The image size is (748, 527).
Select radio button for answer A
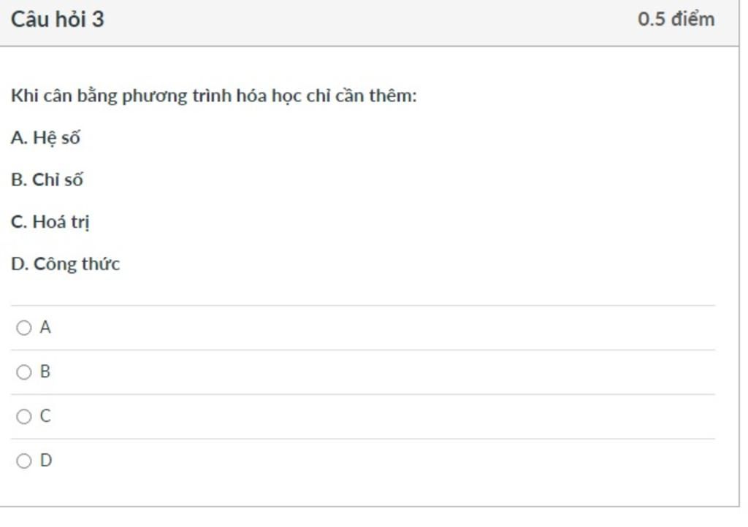[24, 328]
